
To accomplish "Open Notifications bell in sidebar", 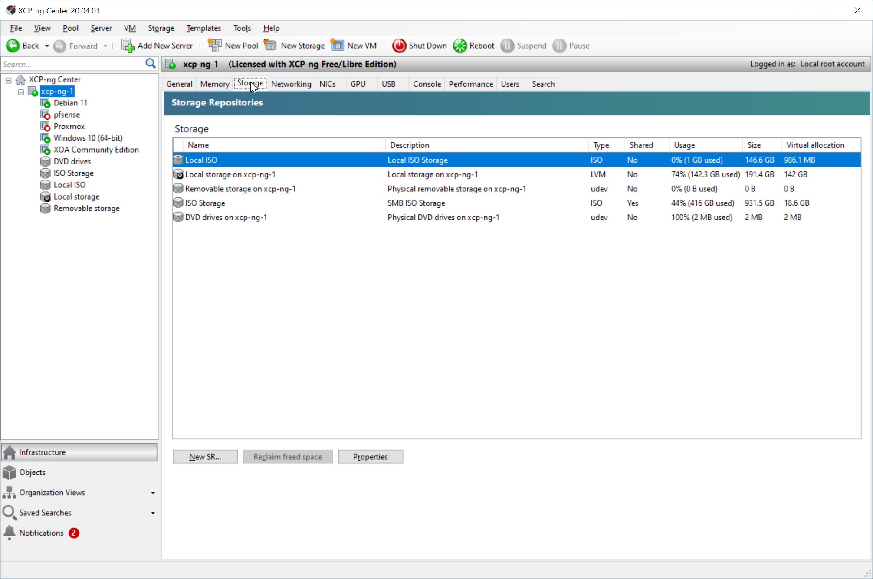I will pyautogui.click(x=10, y=533).
